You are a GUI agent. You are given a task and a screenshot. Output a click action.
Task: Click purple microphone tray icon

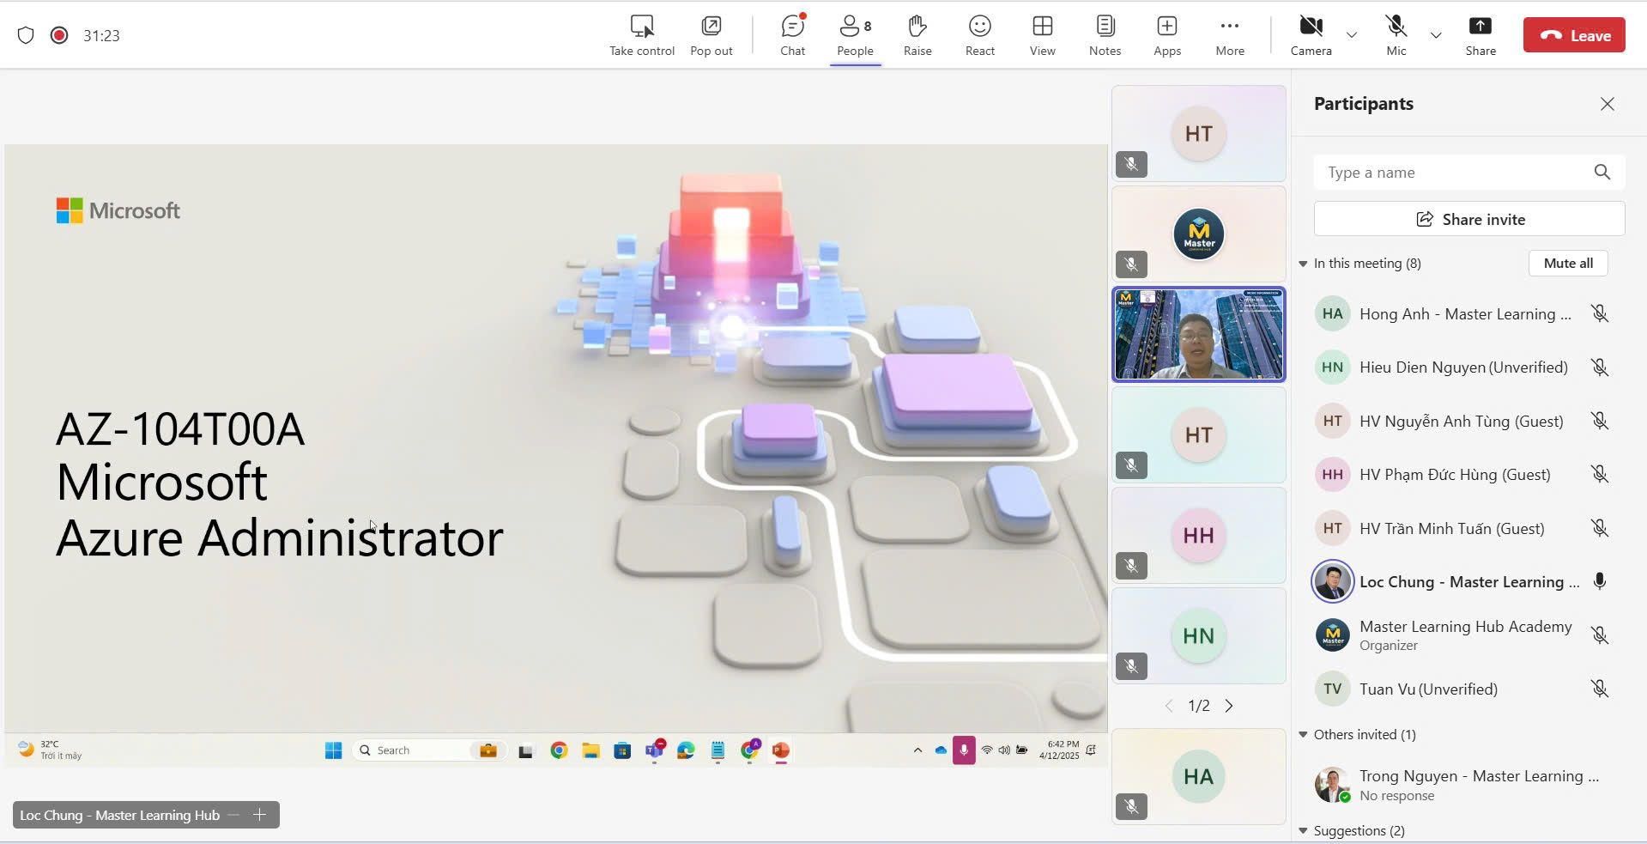pos(964,750)
